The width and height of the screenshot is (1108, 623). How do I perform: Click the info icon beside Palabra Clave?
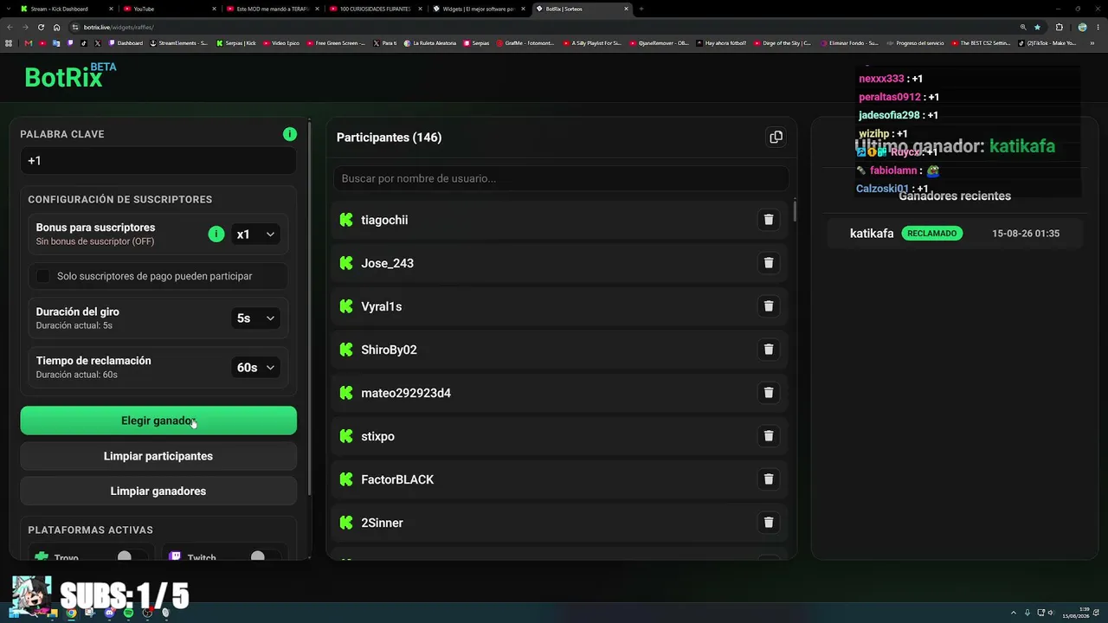(x=290, y=134)
